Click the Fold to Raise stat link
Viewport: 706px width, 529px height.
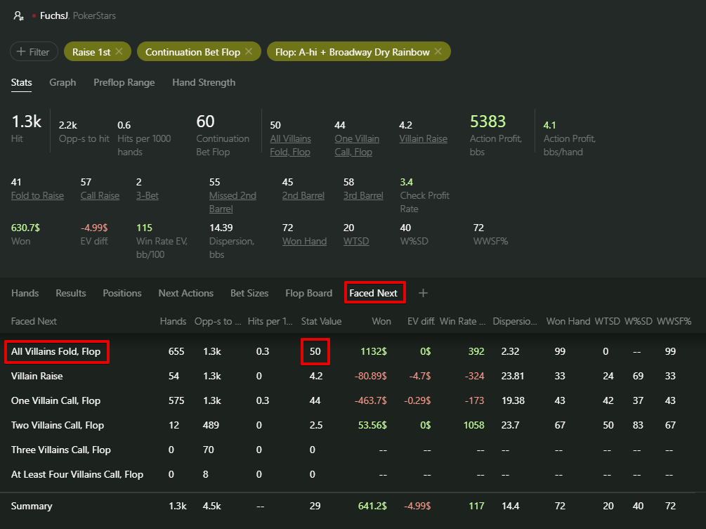(x=37, y=196)
